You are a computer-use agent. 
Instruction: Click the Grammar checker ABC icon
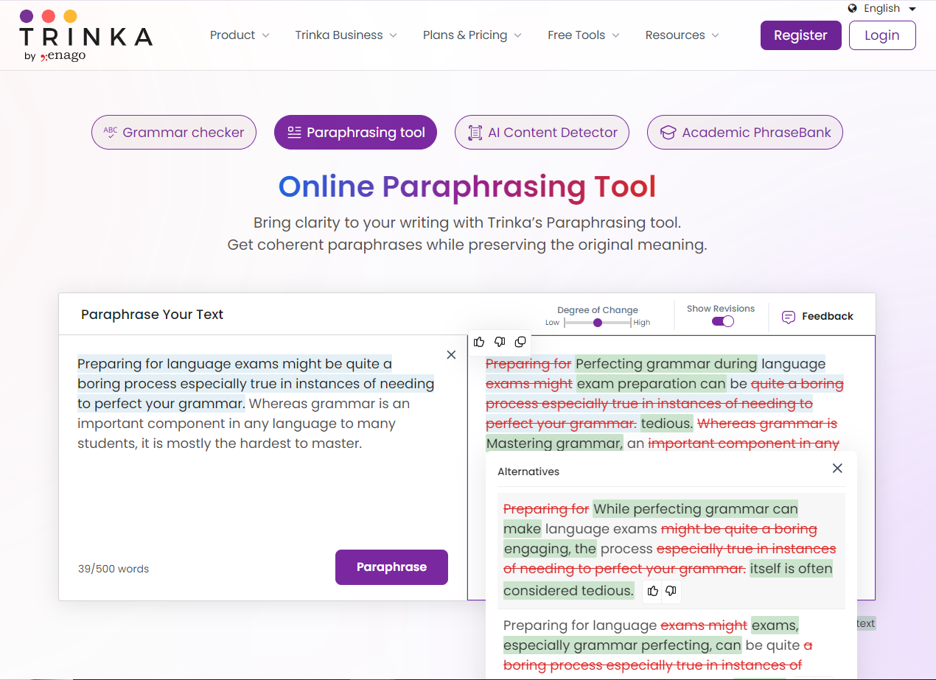[x=111, y=133]
